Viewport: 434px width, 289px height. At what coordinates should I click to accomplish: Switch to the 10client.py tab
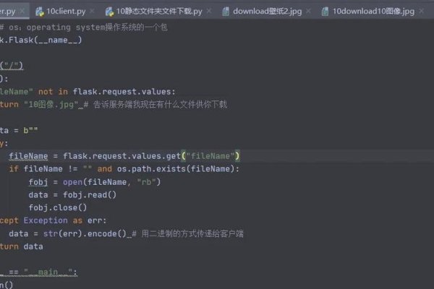pyautogui.click(x=66, y=12)
